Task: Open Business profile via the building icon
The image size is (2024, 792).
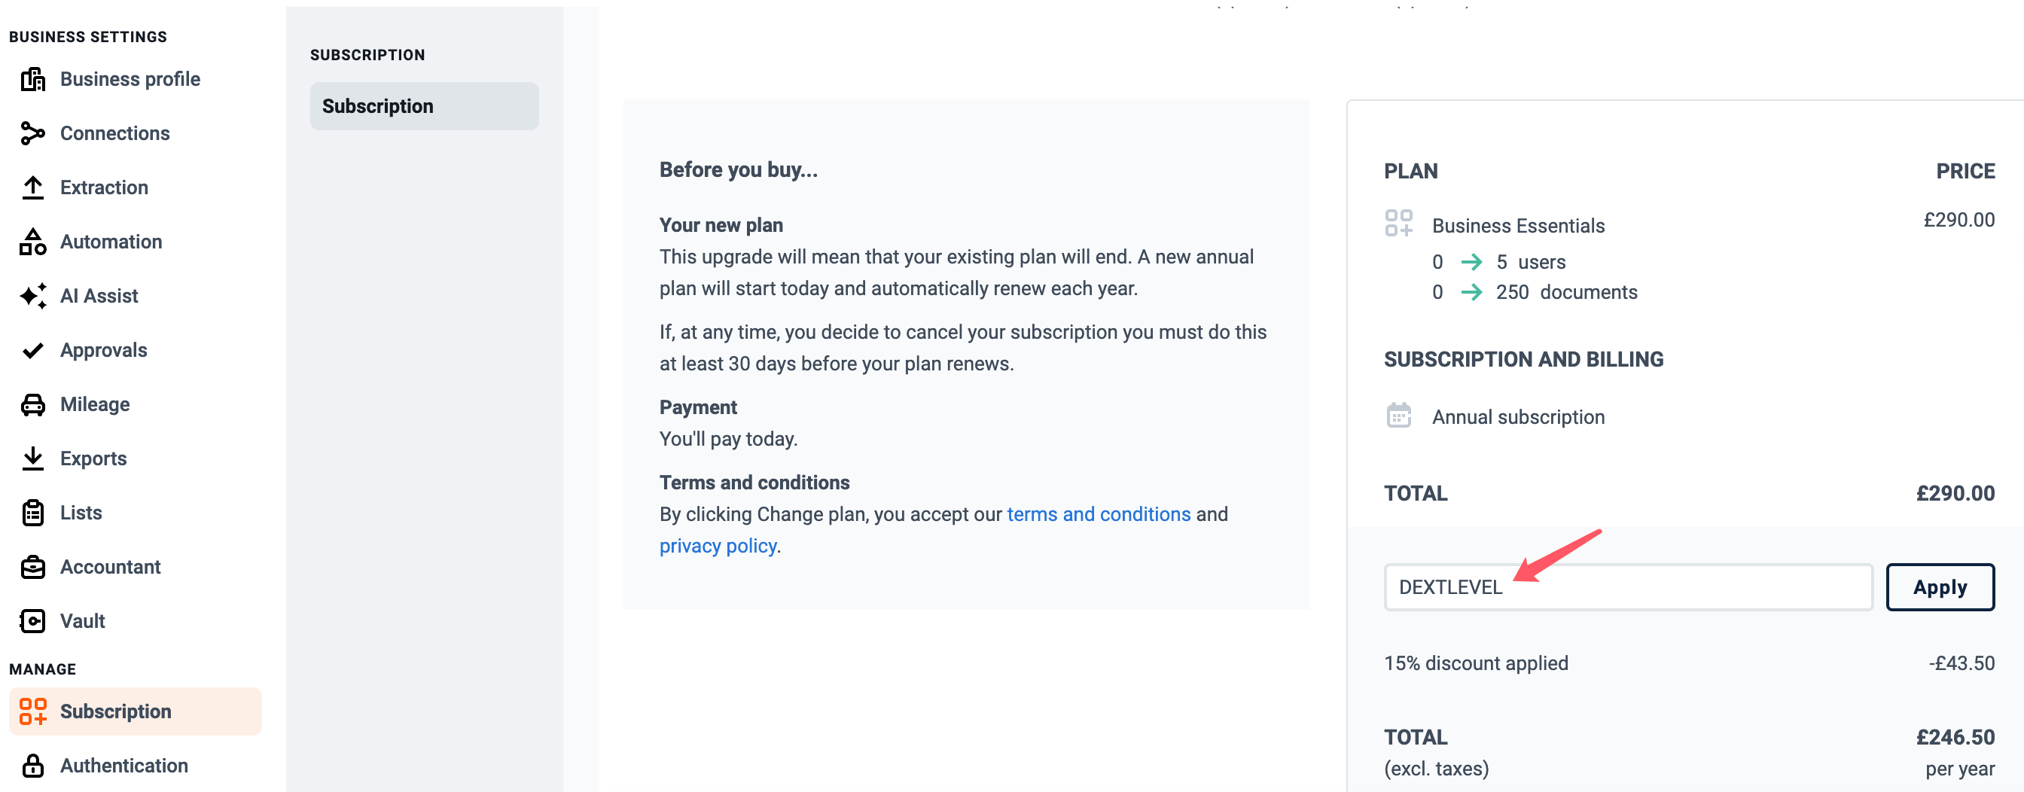Action: tap(32, 79)
